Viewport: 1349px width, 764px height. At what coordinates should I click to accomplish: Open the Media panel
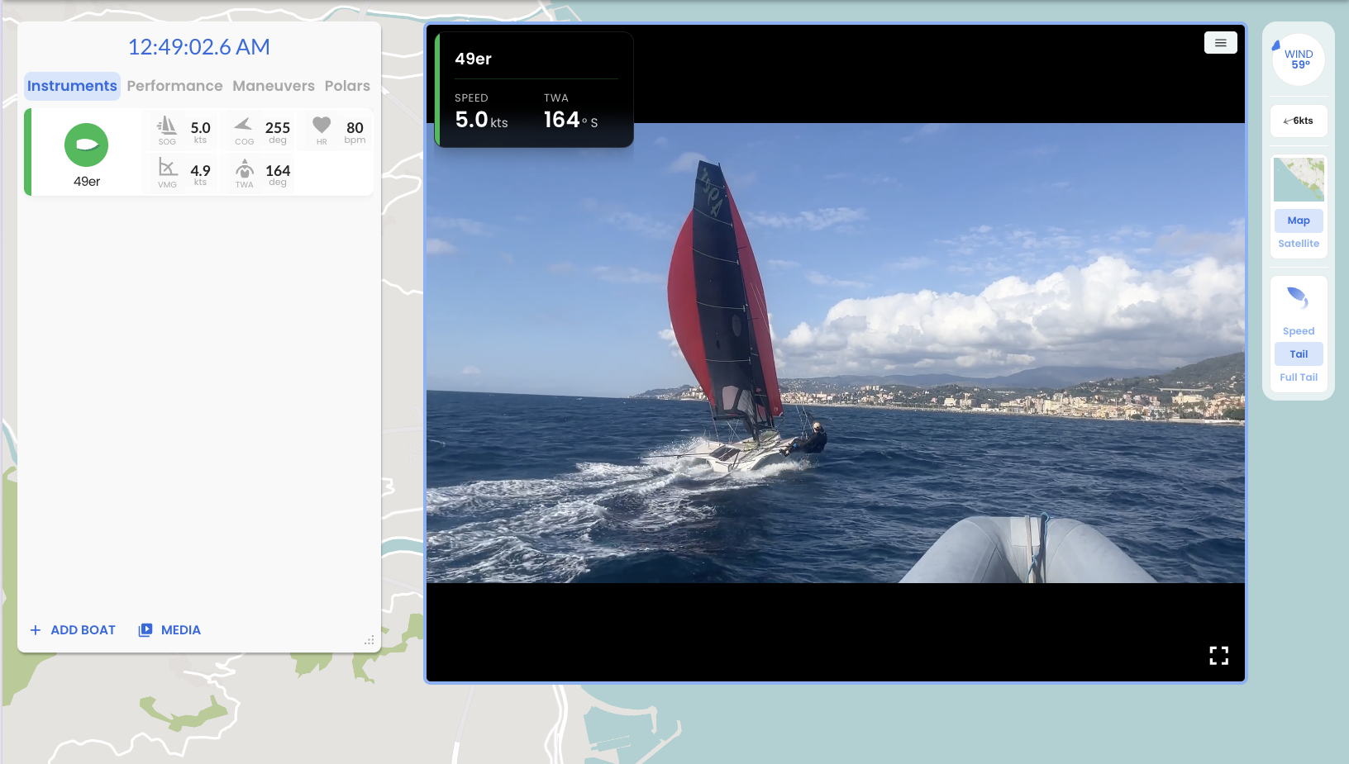(x=169, y=629)
